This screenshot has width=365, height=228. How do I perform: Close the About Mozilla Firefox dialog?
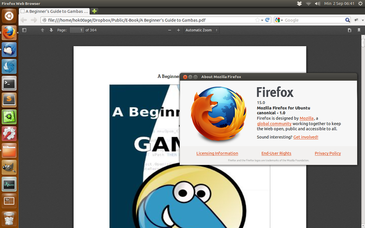pos(185,77)
